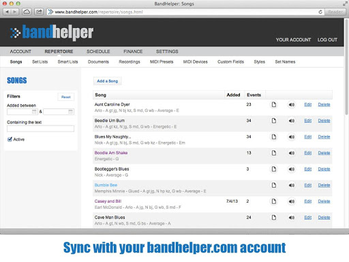Image resolution: width=349 pixels, height=262 pixels.
Task: Reset the song filters
Action: point(66,97)
